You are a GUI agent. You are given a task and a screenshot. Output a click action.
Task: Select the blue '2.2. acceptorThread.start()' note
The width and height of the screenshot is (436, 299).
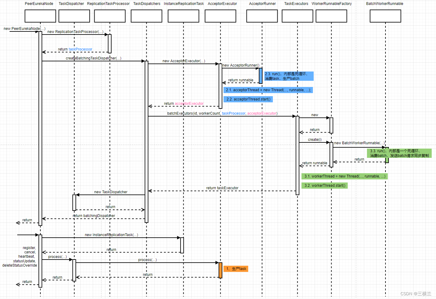click(248, 99)
